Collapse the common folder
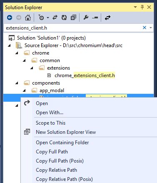Image resolution: width=157 pixels, height=183 pixels. pyautogui.click(x=24, y=60)
